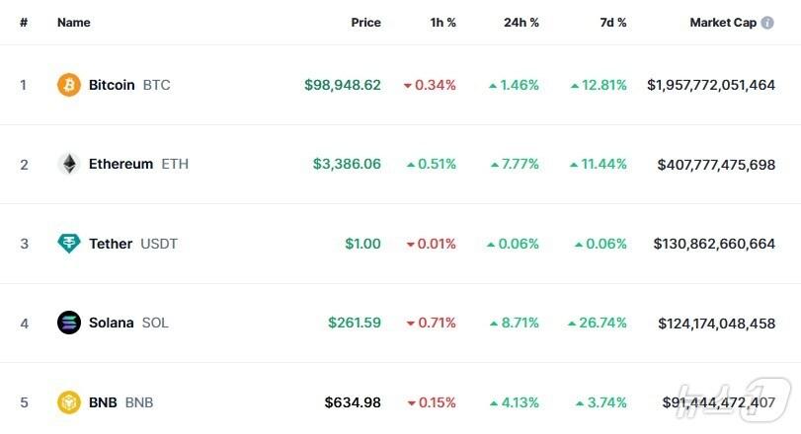Open the Ethereum ETH name link
The height and width of the screenshot is (434, 801).
tap(120, 164)
